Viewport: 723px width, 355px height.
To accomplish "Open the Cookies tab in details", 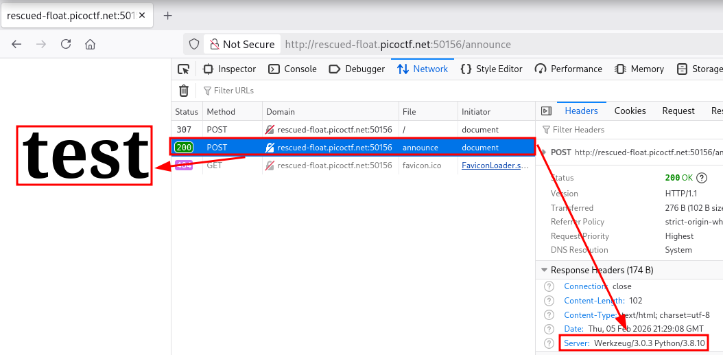I will (x=630, y=111).
